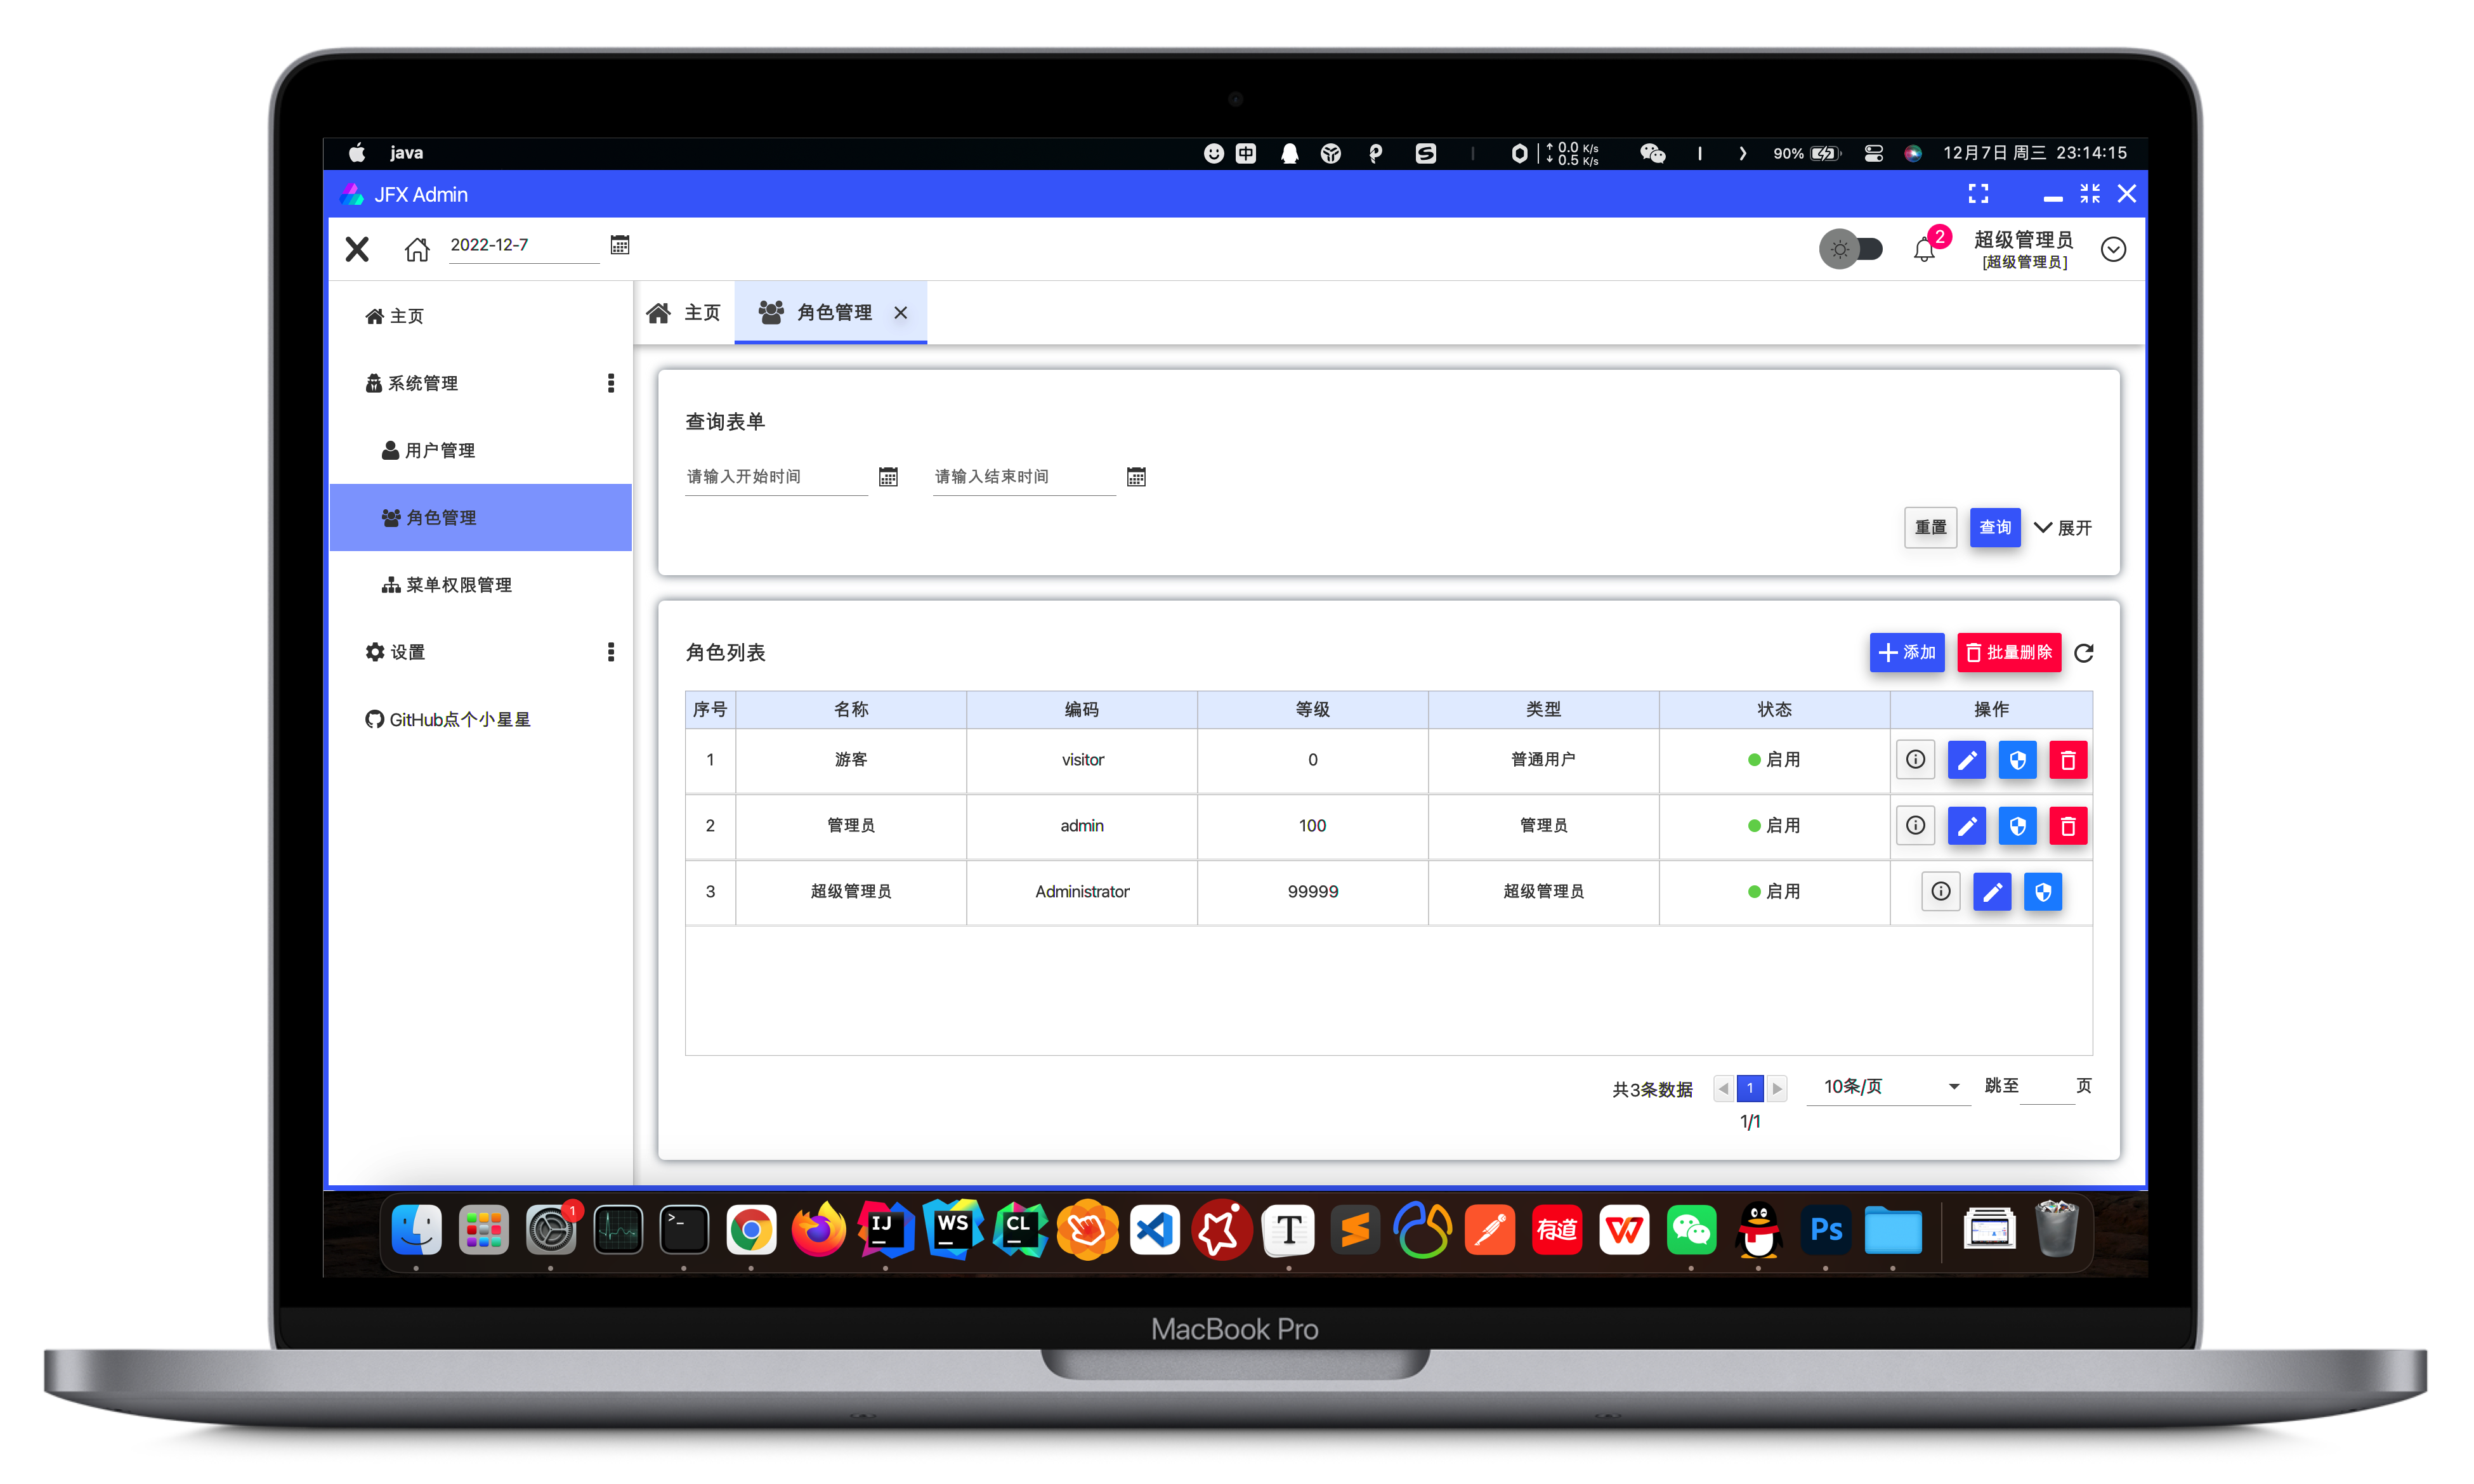Click the refresh icon in role list
This screenshot has width=2474, height=1484.
[2084, 653]
